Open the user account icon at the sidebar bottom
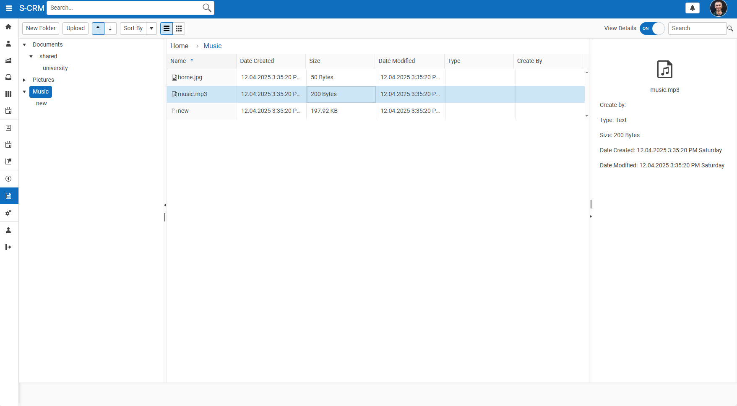Viewport: 737px width, 406px height. pyautogui.click(x=8, y=230)
